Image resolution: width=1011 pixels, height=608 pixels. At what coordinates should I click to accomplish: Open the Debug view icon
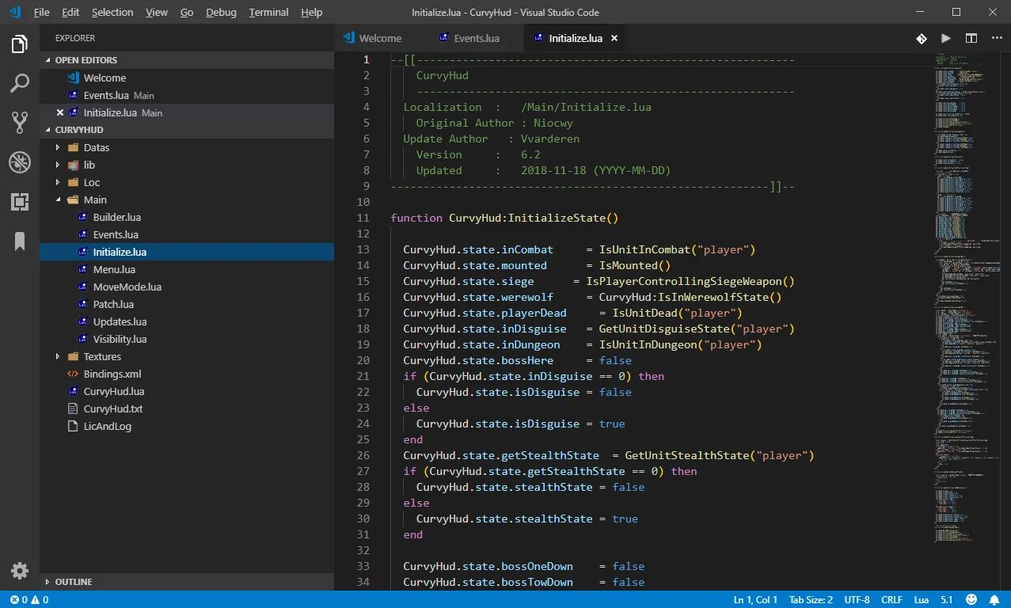[x=20, y=162]
